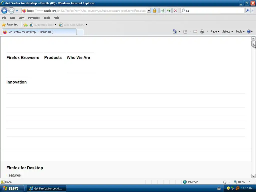Open Web Slice Gallery link
Viewport: 256px width, 192px height.
pos(72,25)
